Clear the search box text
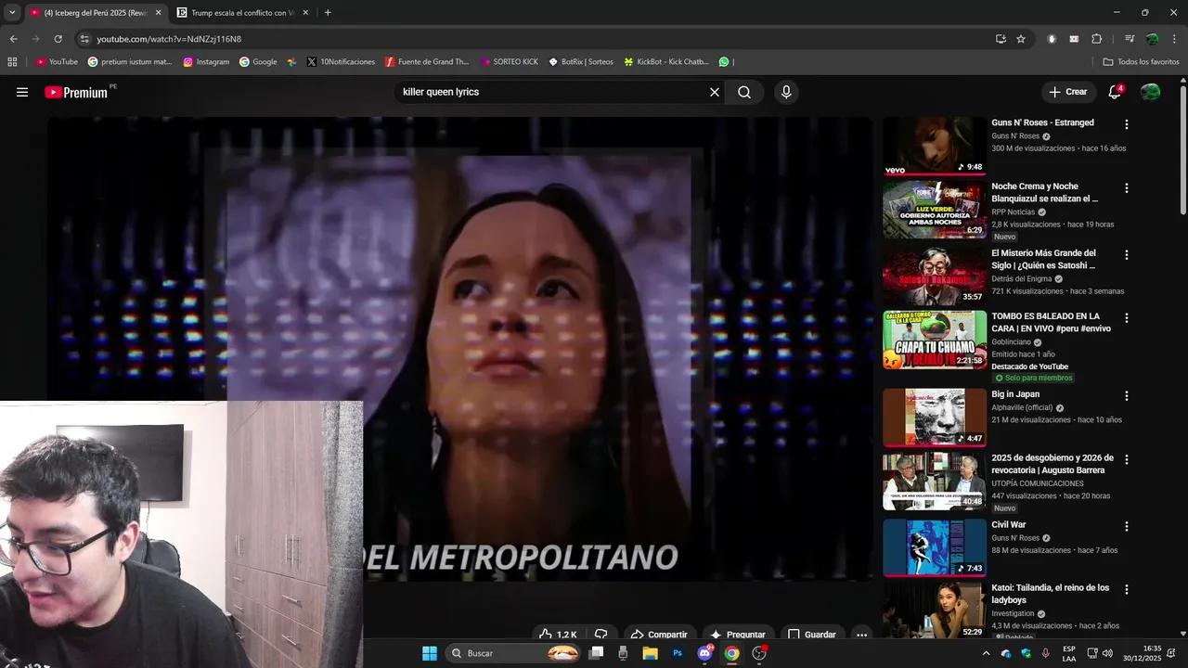1188x668 pixels. coord(715,92)
